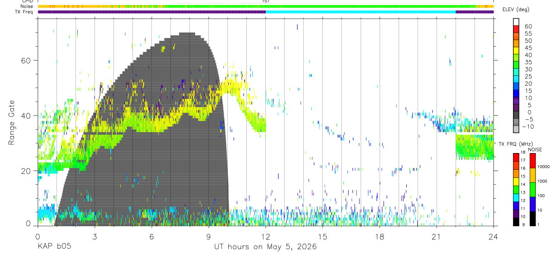Image resolution: width=555 pixels, height=256 pixels.
Task: Click the yellow 40–45 segment of ELEV colorbar
Action: click(516, 51)
